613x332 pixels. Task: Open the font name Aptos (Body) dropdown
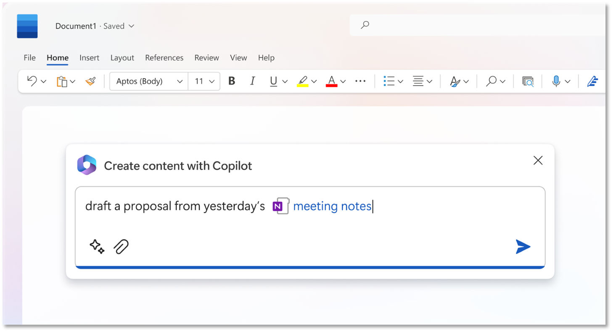pos(149,81)
